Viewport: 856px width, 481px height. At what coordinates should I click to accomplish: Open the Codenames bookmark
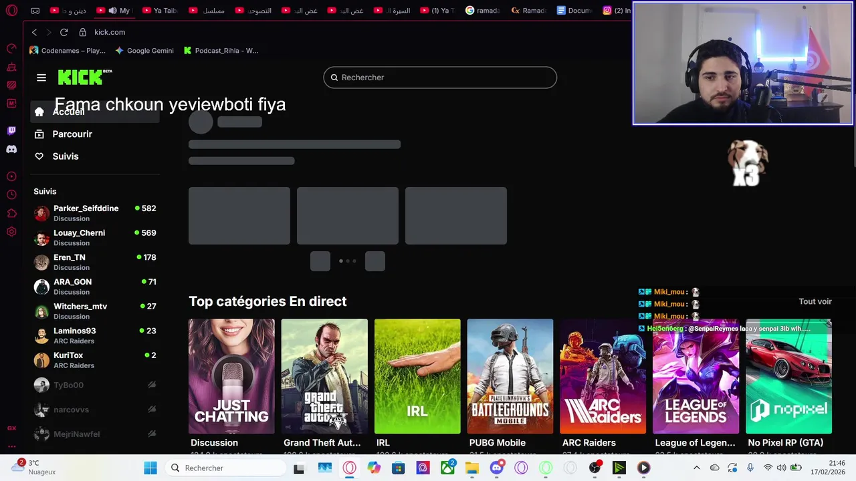tap(68, 50)
